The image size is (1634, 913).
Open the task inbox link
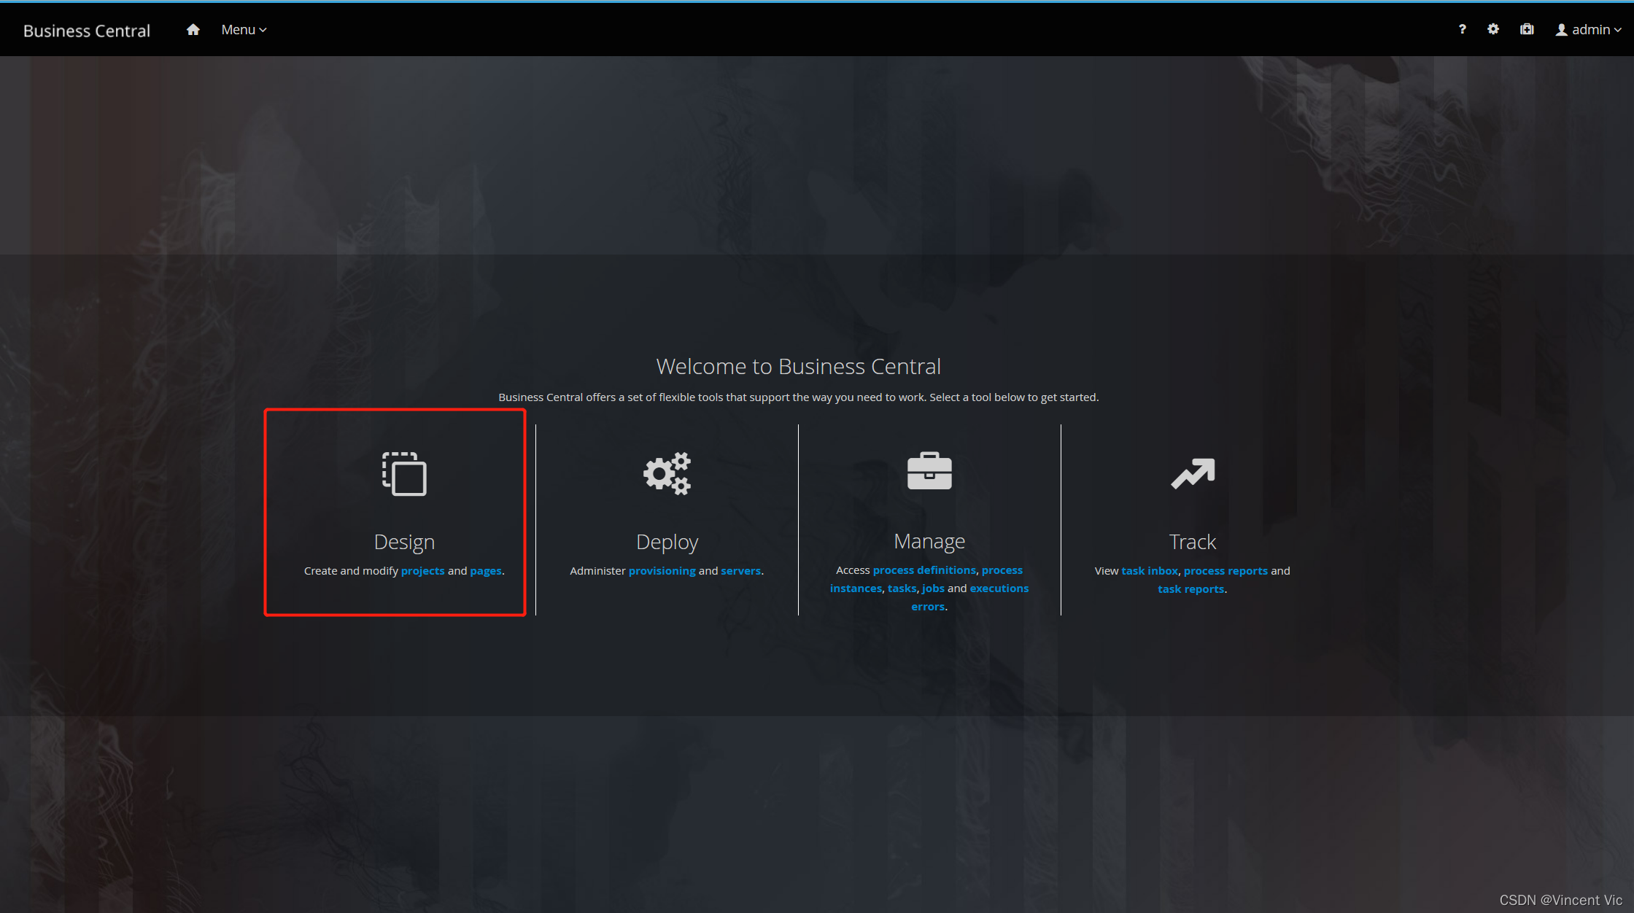[1149, 571]
